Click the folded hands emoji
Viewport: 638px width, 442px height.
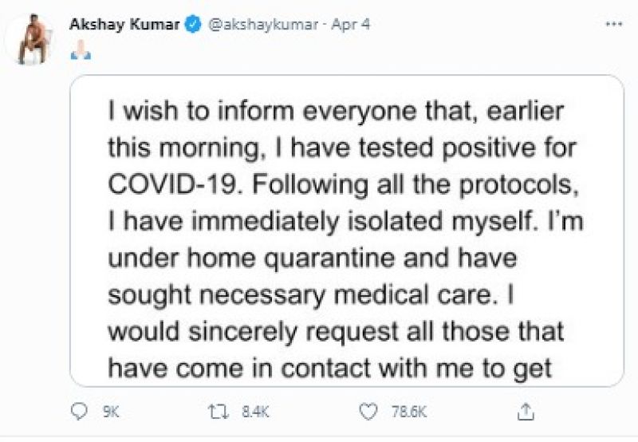(x=81, y=52)
